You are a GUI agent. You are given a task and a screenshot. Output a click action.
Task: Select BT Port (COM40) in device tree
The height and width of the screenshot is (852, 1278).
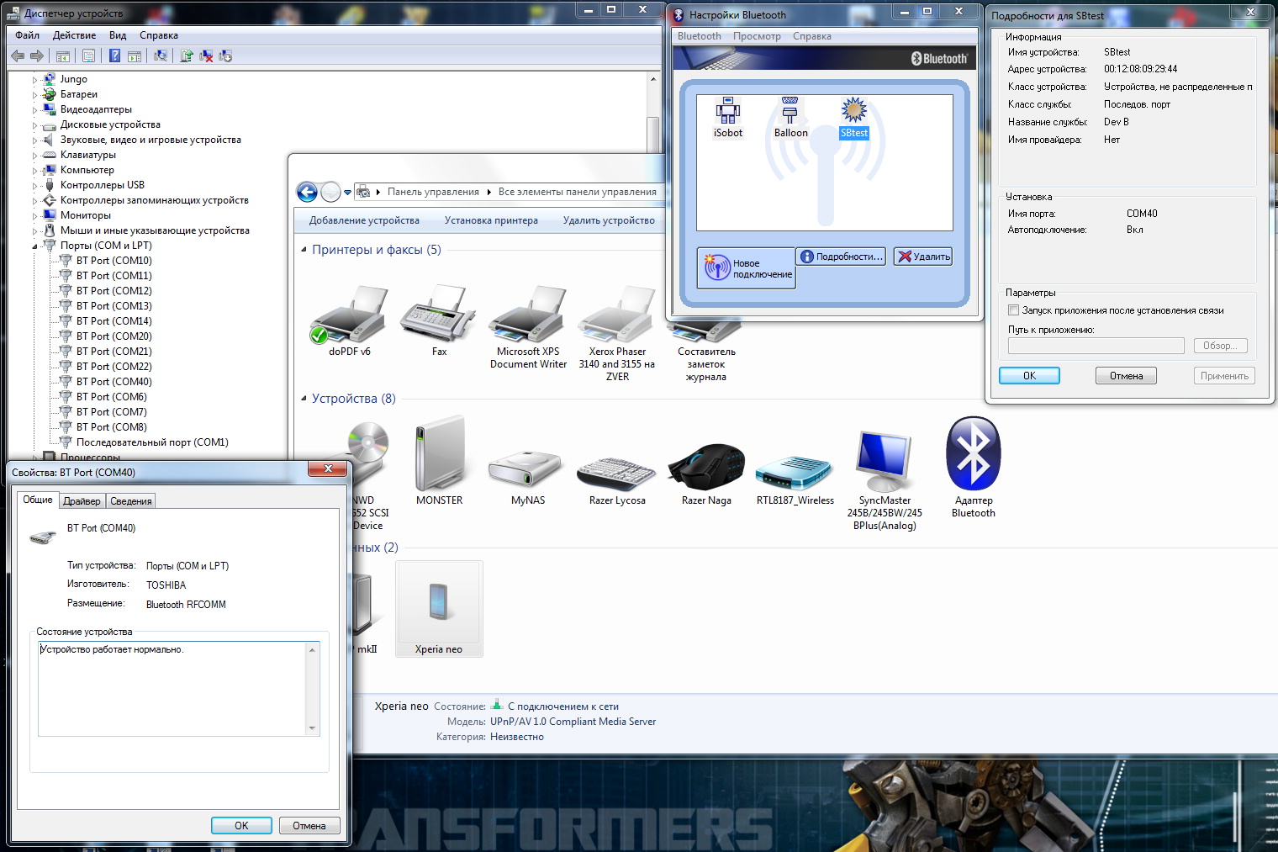114,382
